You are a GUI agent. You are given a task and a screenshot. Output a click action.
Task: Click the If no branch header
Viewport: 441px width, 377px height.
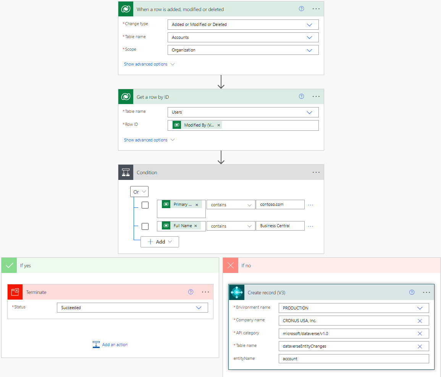pyautogui.click(x=331, y=265)
